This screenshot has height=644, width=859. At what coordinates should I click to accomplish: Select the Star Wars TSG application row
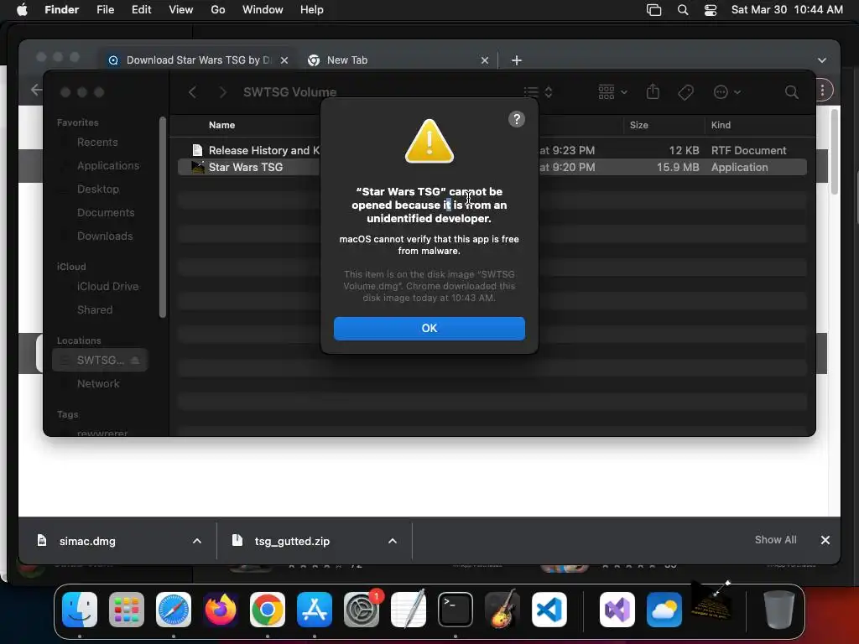492,167
